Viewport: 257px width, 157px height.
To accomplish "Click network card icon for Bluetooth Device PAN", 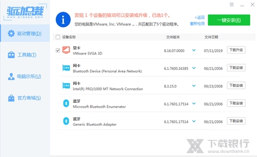I will tap(66, 68).
